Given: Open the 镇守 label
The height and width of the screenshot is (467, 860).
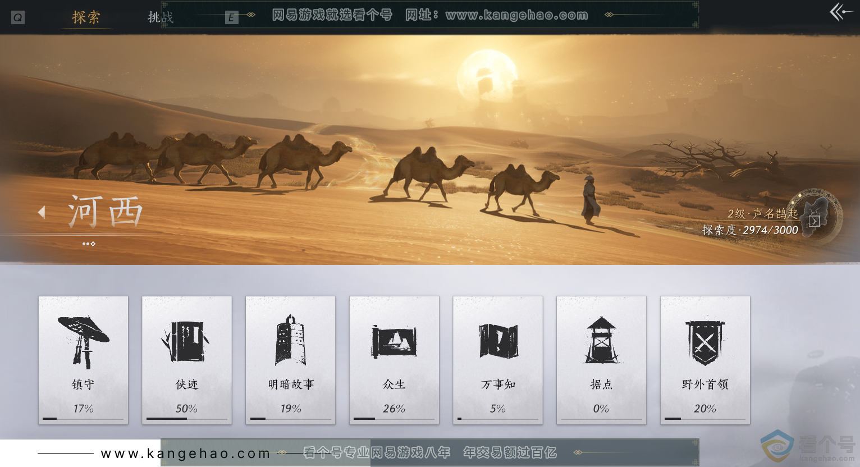Looking at the screenshot, I should click(x=83, y=384).
